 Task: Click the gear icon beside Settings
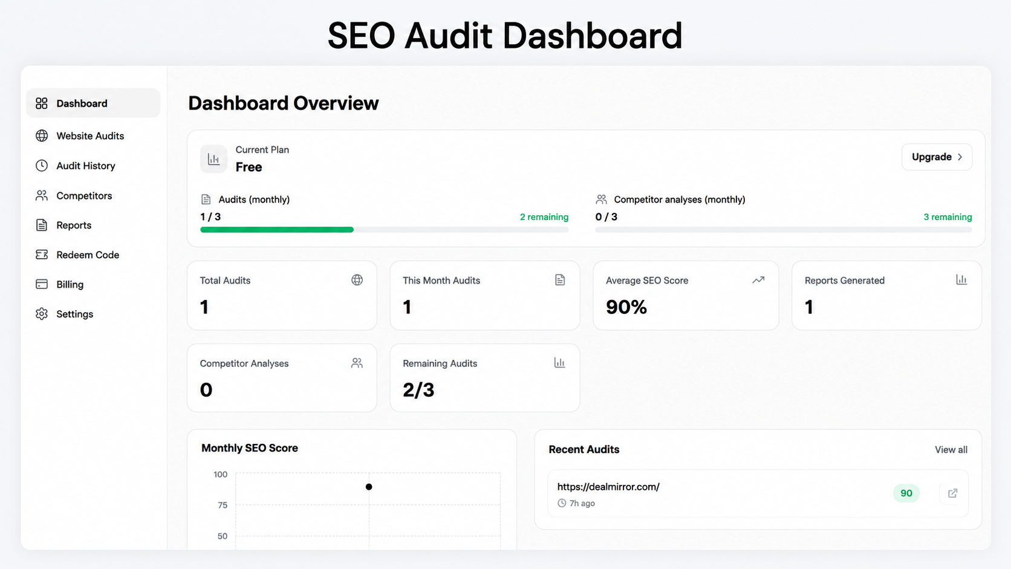[x=42, y=314]
